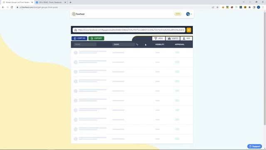Click the browser address bar URL

coord(39,7)
